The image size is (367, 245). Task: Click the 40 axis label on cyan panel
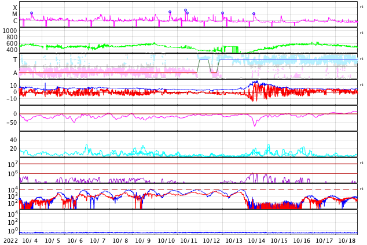pyautogui.click(x=13, y=140)
